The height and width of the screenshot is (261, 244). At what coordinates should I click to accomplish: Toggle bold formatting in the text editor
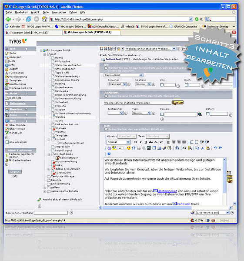point(135,142)
